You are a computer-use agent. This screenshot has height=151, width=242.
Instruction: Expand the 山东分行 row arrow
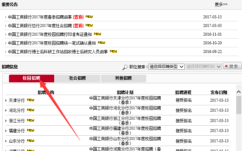6,141
